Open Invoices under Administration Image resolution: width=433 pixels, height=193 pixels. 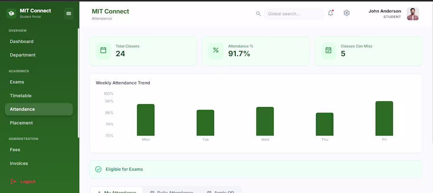point(39,163)
